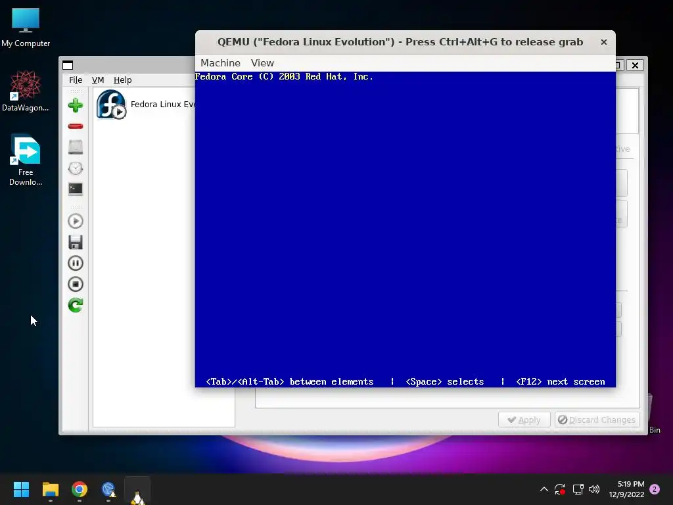Close the VM manager window
Viewport: 673px width, 505px height.
tap(636, 65)
